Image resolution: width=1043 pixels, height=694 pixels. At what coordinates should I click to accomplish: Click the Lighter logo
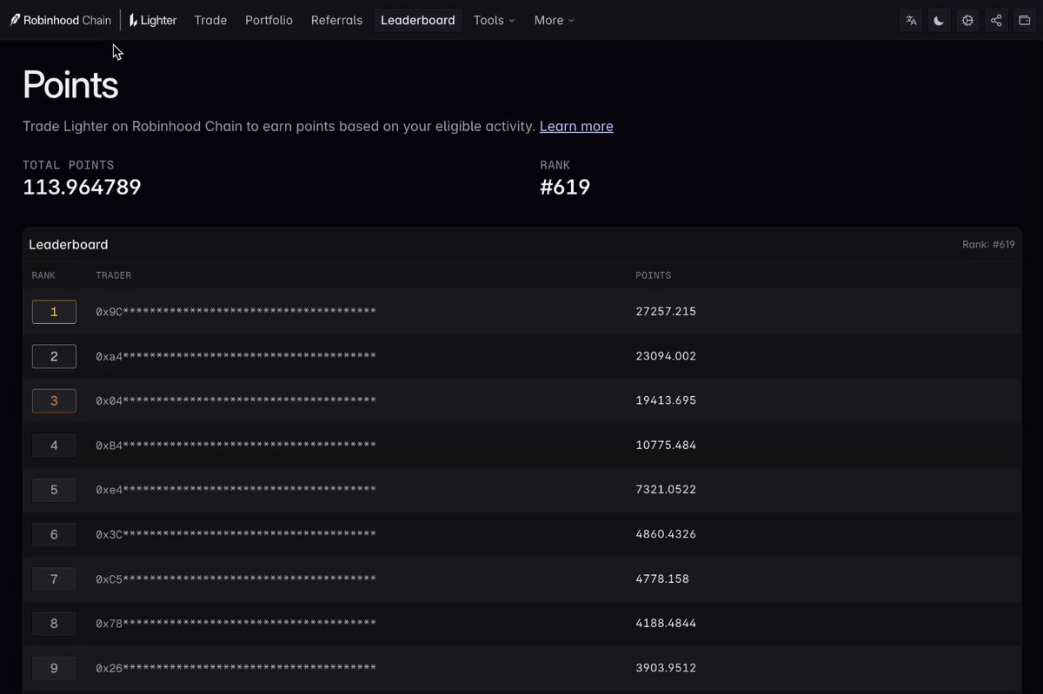coord(153,20)
